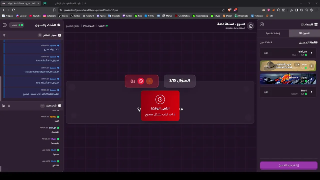This screenshot has width=320, height=180.
Task: Open the Brave rewards icon
Action: click(235, 10)
